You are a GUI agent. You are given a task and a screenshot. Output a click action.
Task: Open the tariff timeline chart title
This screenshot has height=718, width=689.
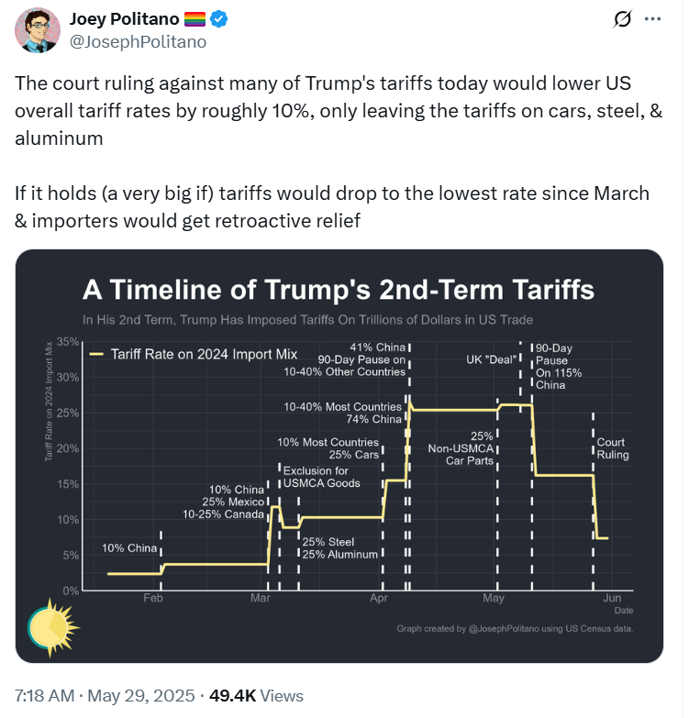click(339, 290)
